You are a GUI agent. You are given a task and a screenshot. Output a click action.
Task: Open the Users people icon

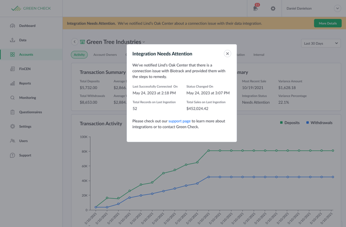point(13,140)
